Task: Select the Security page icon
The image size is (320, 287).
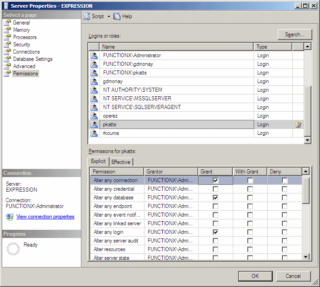Action: [7, 45]
